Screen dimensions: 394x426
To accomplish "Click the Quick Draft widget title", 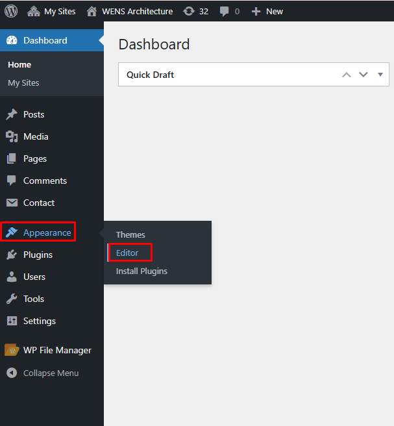I will 150,75.
